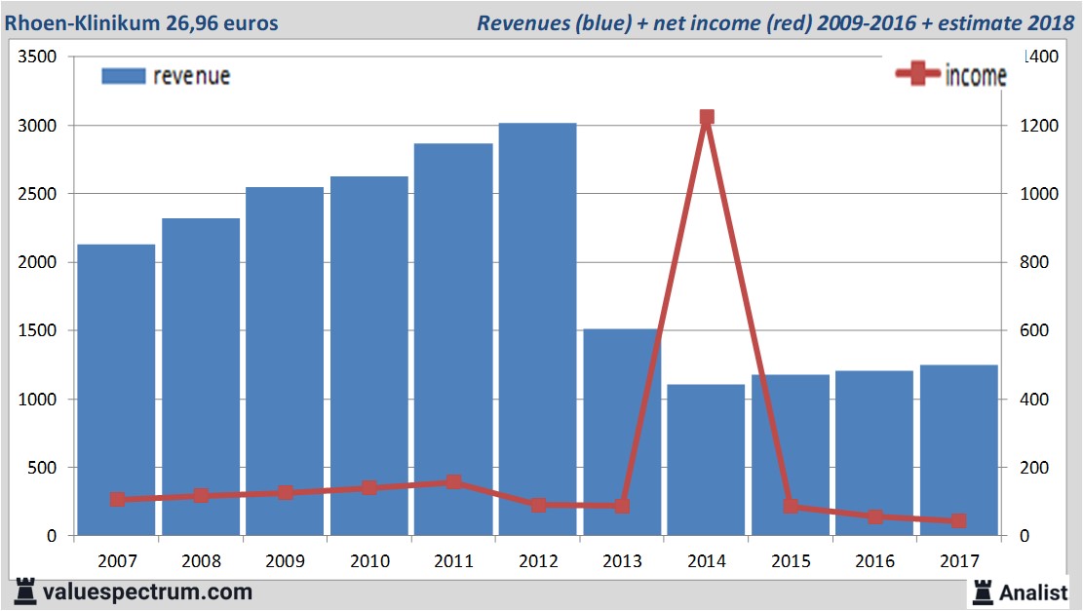Click the 2007 blue revenue bar
The height and width of the screenshot is (611, 1083).
click(x=116, y=390)
